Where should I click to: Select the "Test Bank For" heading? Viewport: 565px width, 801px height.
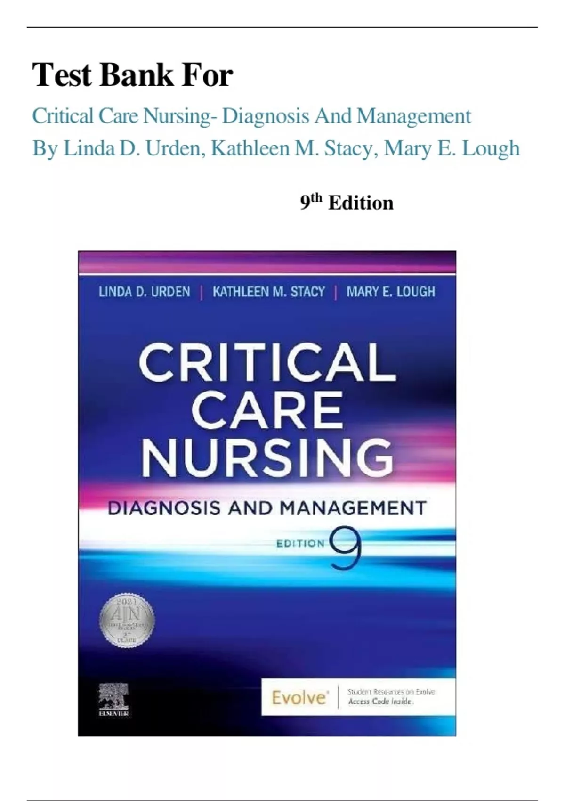point(132,75)
